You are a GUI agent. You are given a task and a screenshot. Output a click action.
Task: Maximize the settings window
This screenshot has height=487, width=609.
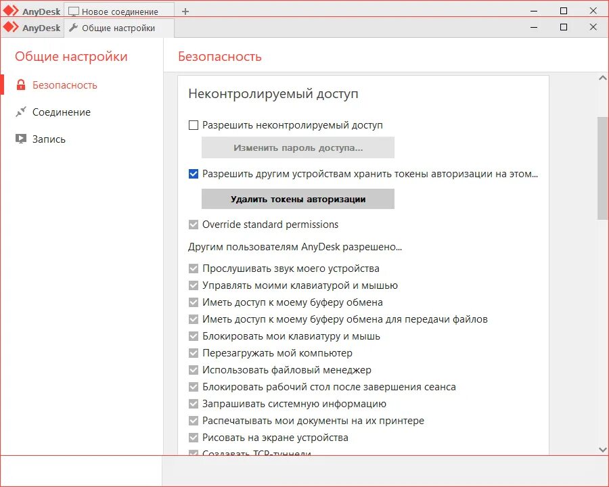coord(564,27)
